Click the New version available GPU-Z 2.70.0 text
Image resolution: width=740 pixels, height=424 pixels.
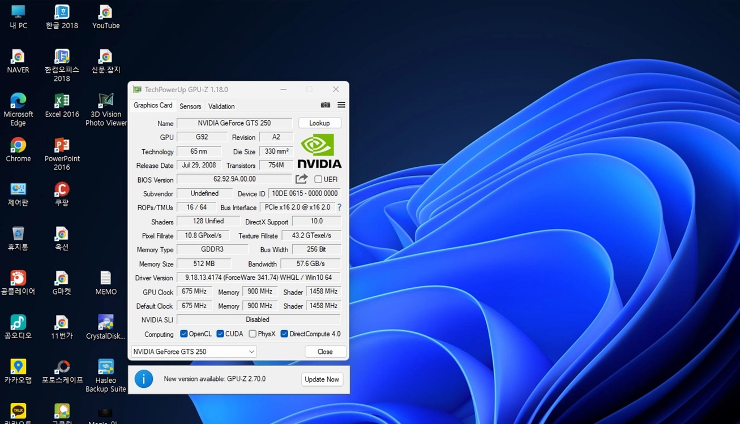coord(215,379)
